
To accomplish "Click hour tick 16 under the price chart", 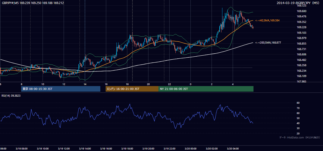I will tap(106, 84).
